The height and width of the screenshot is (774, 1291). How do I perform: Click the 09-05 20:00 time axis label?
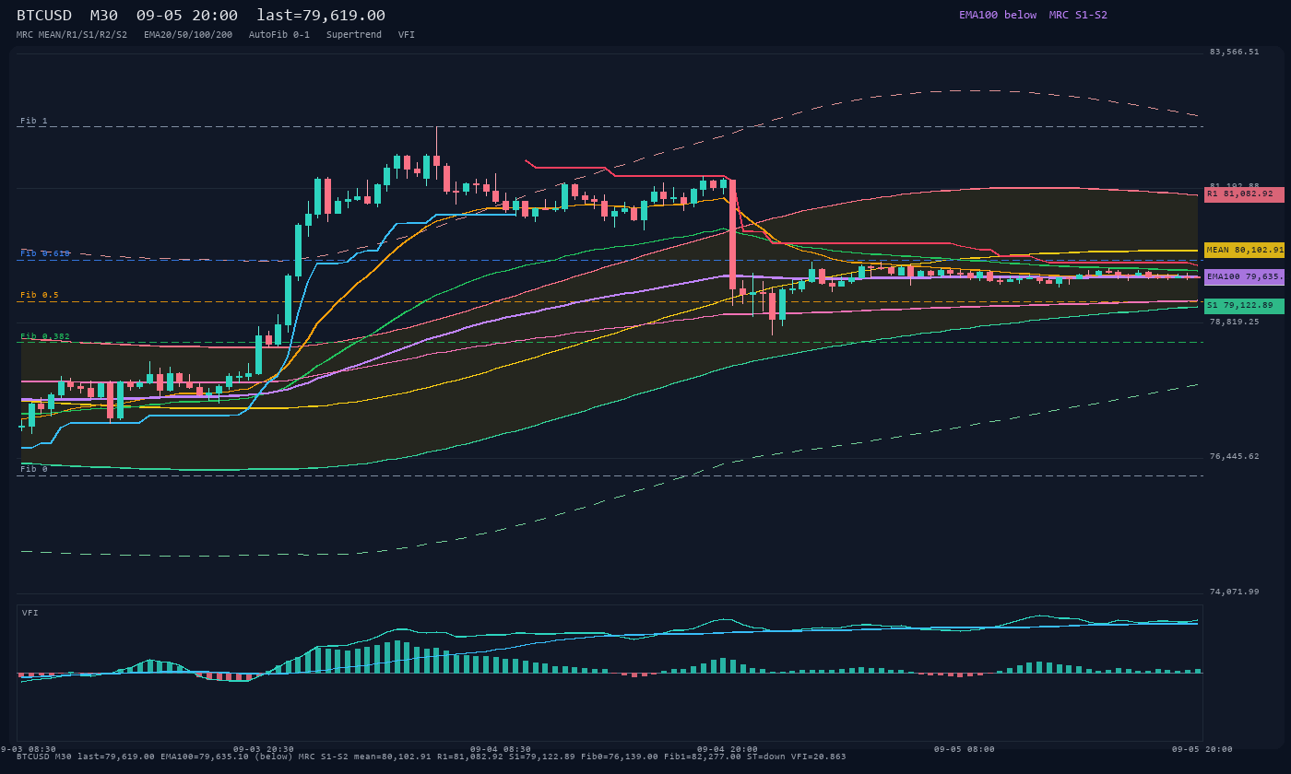(x=1202, y=749)
